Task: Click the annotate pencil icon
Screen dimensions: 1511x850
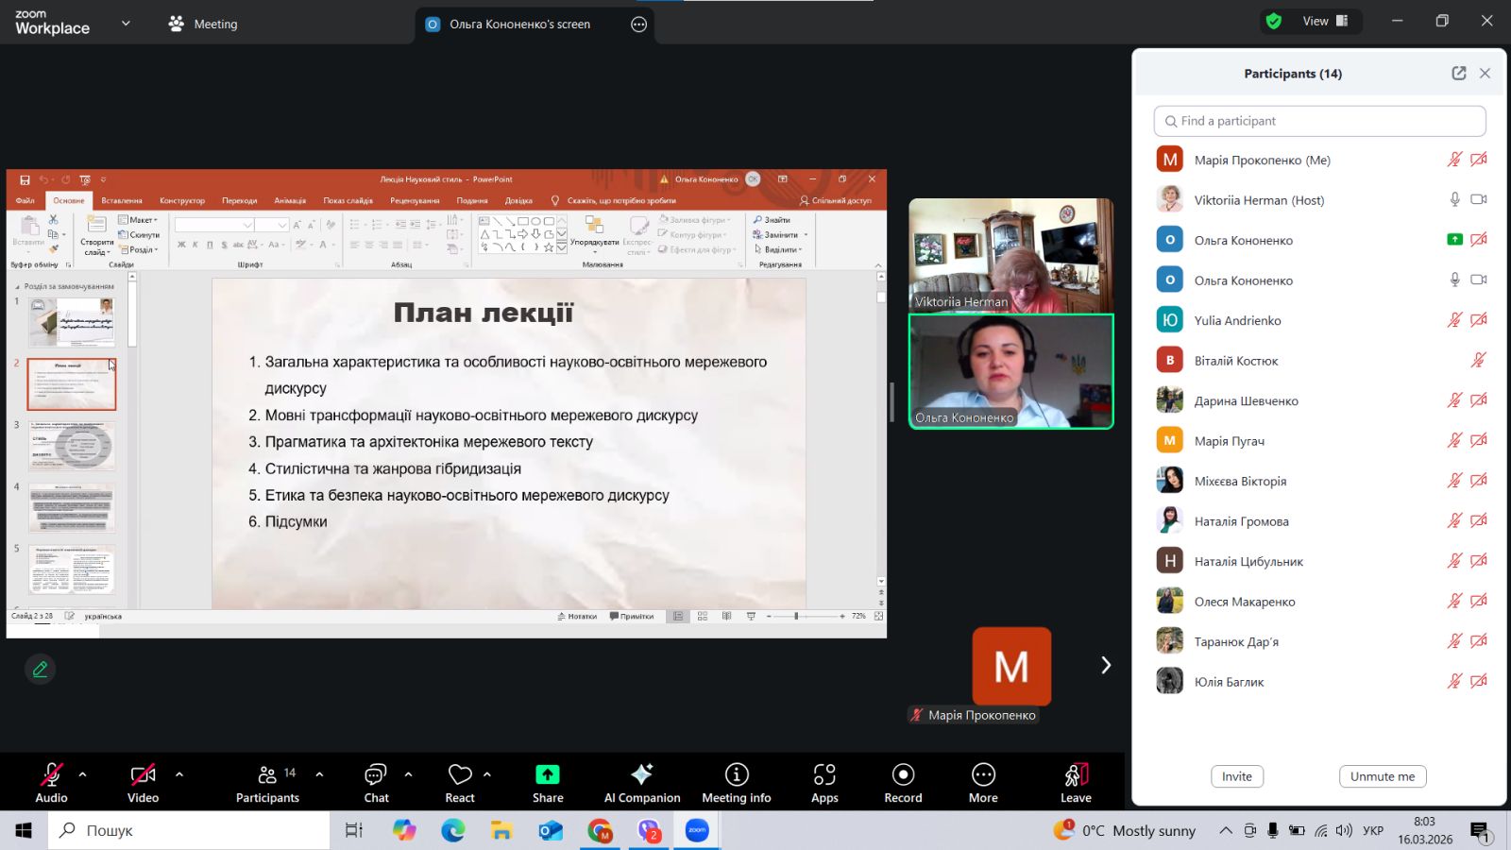Action: click(40, 669)
